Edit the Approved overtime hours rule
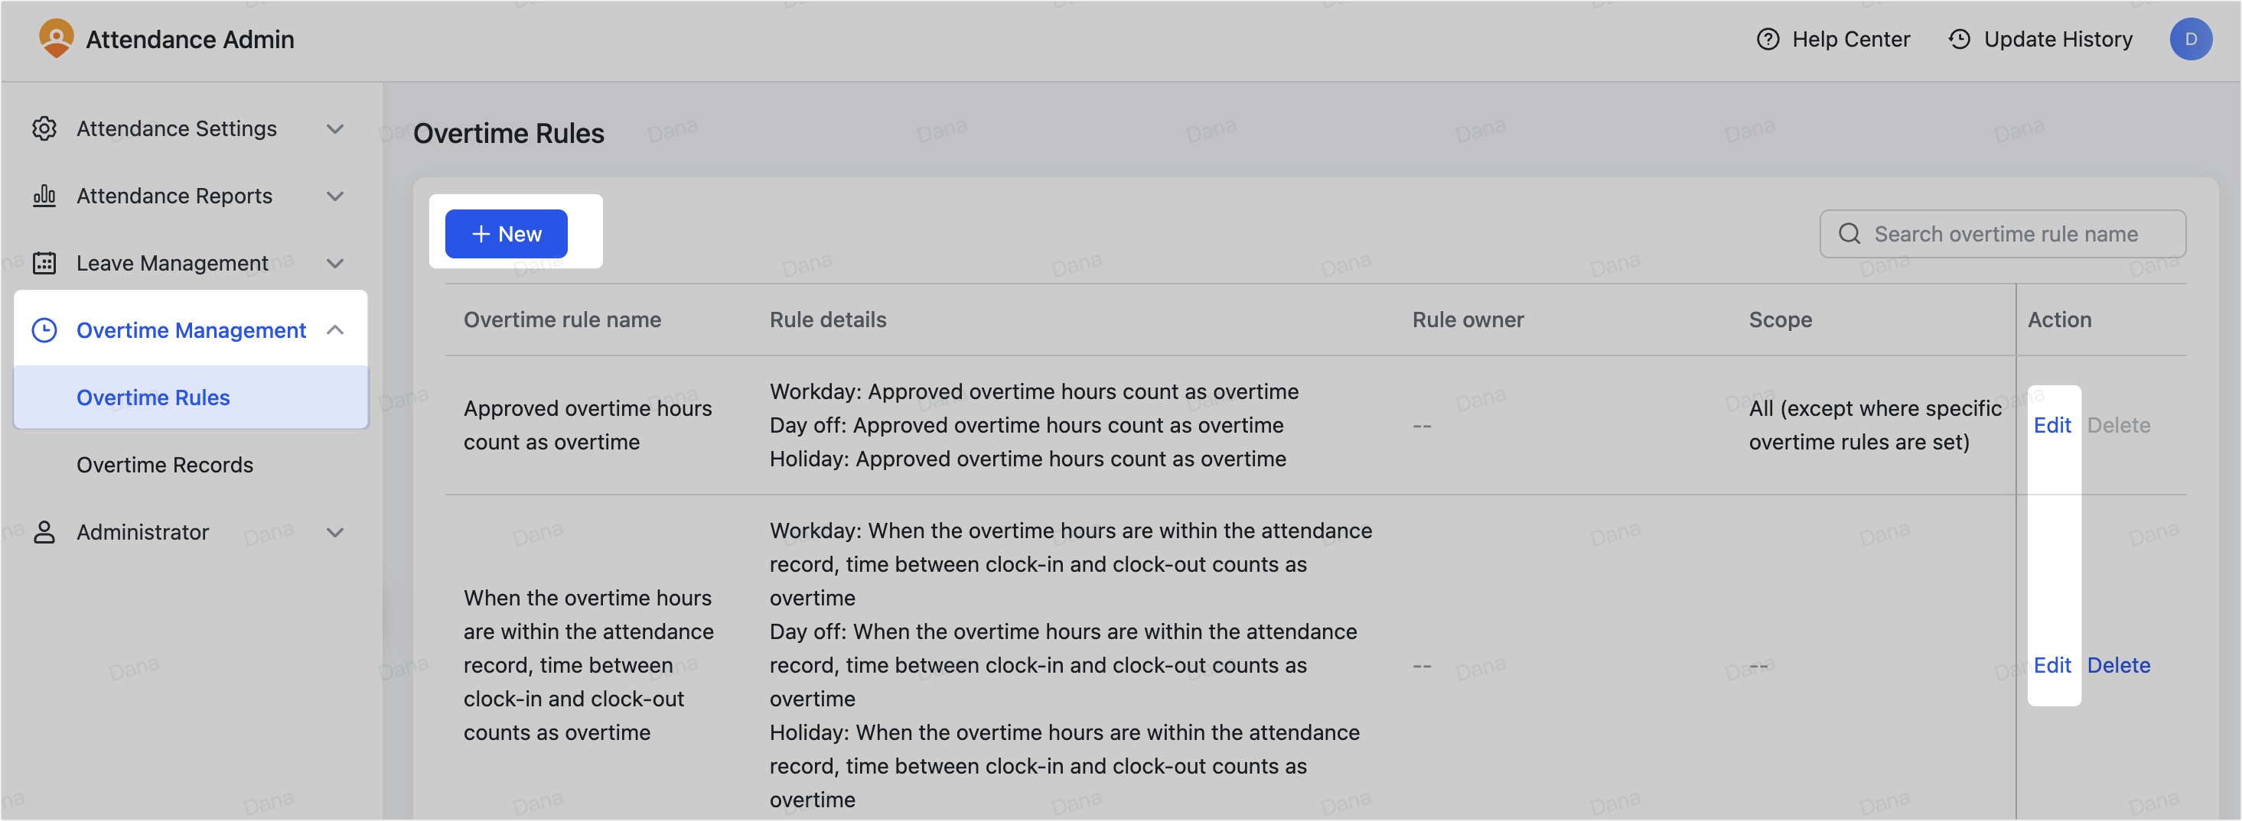2242x821 pixels. 2053,425
